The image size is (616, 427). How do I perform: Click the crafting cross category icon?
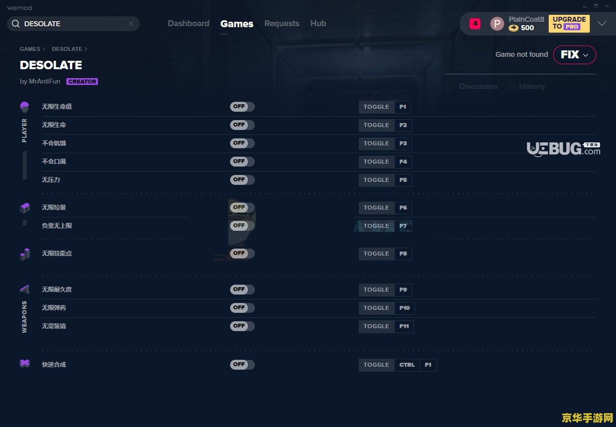pos(25,364)
